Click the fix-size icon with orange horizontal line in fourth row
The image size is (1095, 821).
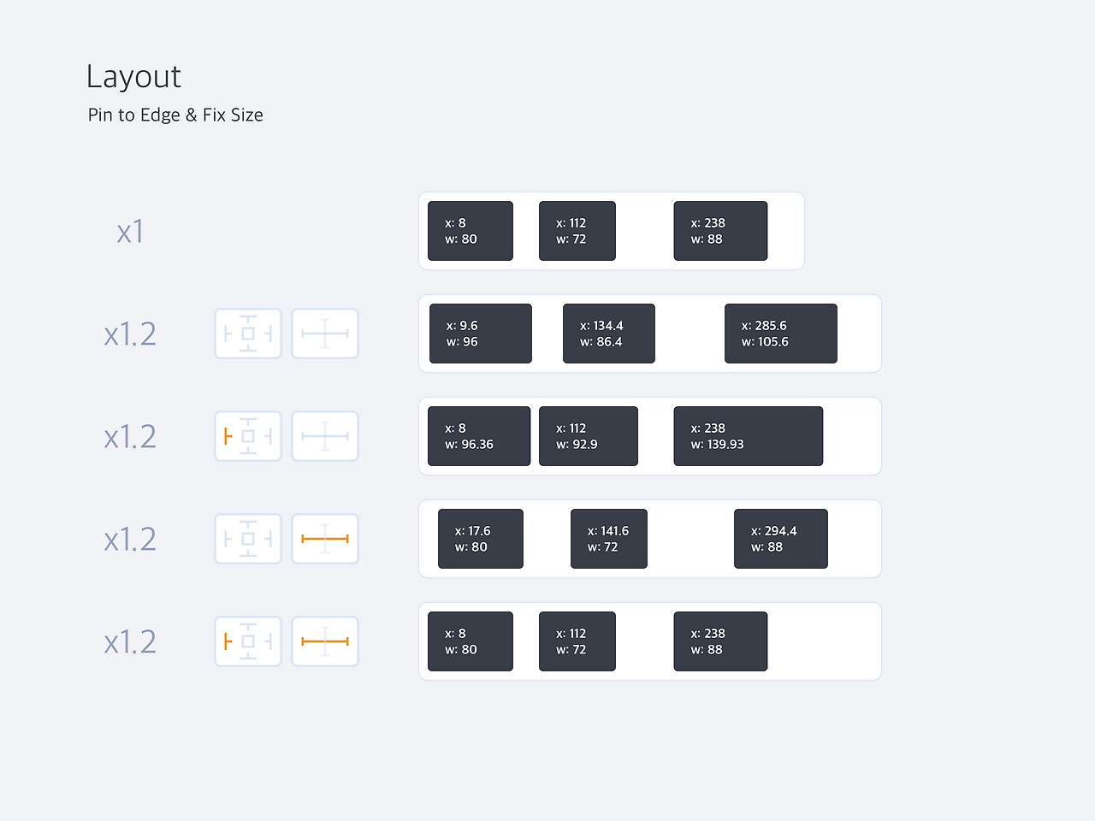tap(325, 539)
